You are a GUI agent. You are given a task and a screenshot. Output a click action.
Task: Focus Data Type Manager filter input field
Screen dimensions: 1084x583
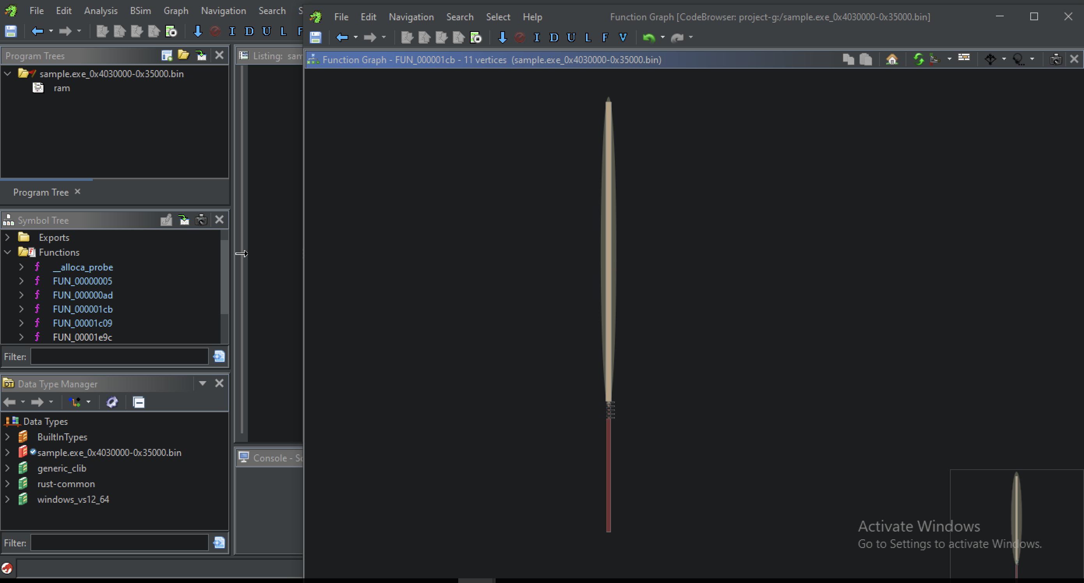[x=120, y=542]
